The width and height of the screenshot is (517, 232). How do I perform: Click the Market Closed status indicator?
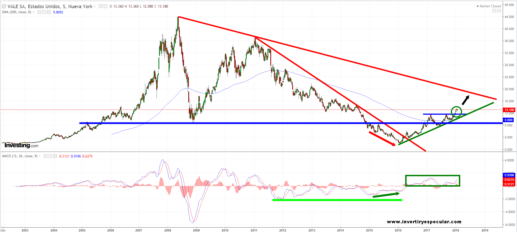(489, 6)
